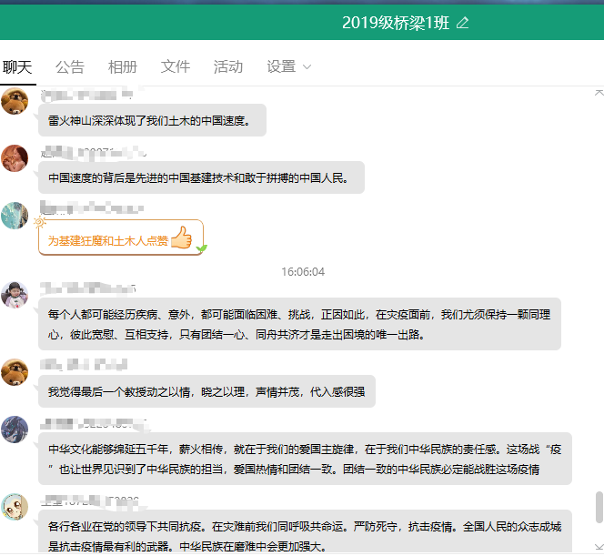This screenshot has width=604, height=556.
Task: Click the bear avatar beside the 我觉得最后一个 message
Action: coord(15,372)
